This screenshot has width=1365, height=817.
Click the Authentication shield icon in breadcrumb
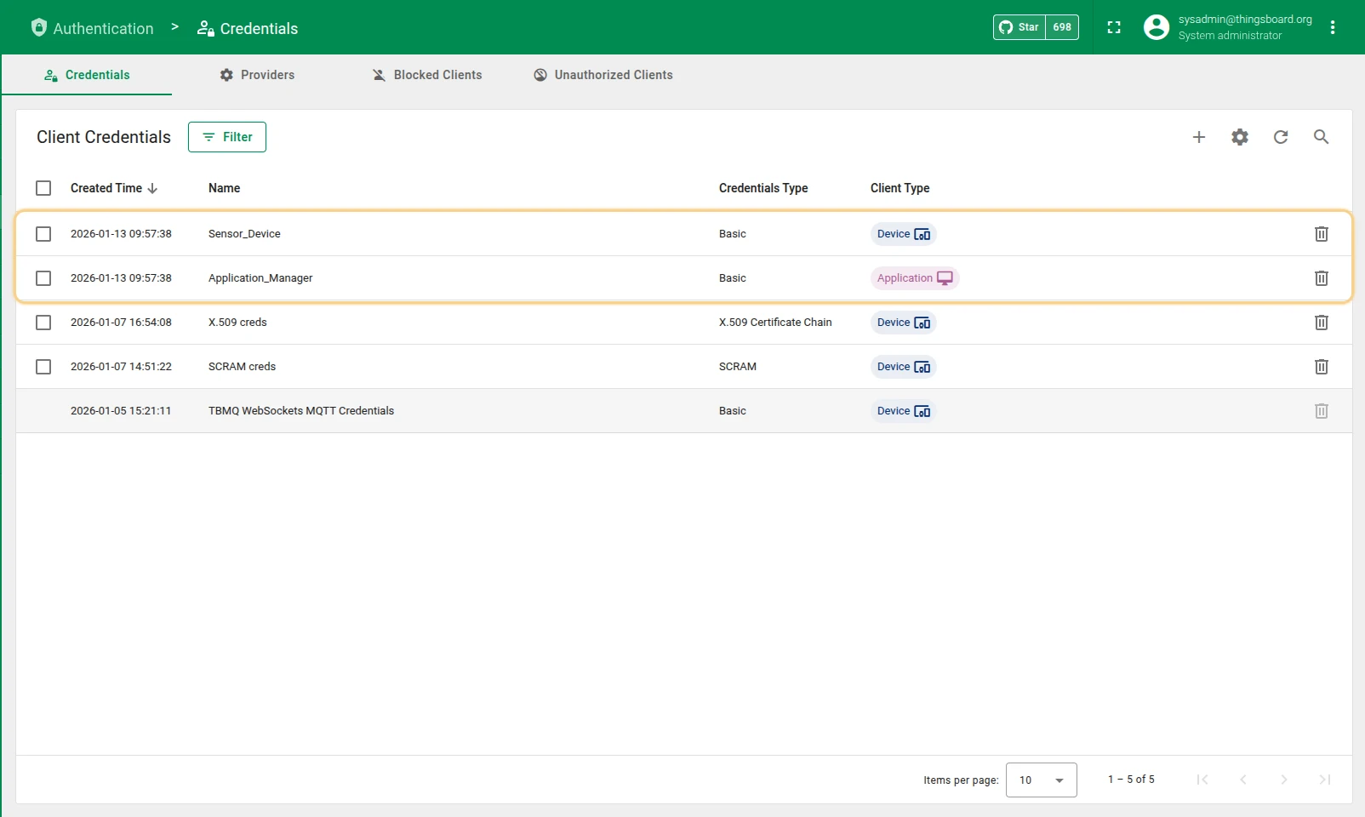[38, 27]
